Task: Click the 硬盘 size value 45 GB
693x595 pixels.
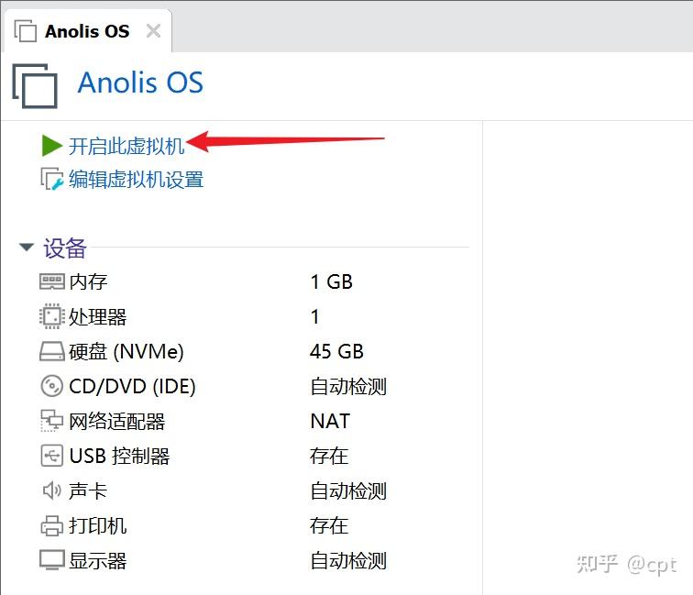Action: tap(336, 352)
